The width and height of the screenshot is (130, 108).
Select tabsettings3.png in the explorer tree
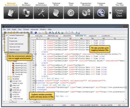[21, 68]
